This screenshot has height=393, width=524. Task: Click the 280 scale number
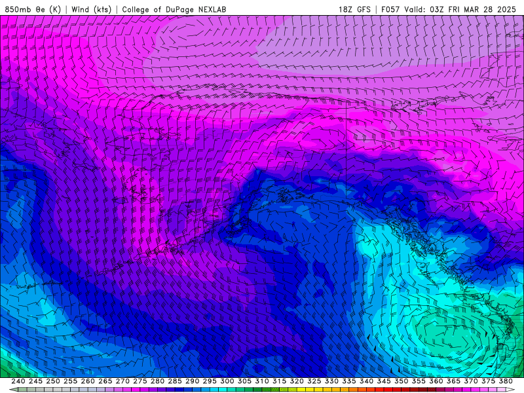tap(157, 381)
